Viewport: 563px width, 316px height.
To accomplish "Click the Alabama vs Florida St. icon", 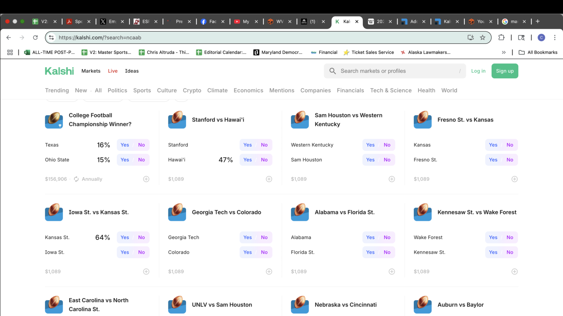I will (300, 212).
